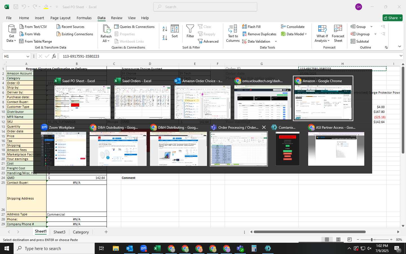The height and width of the screenshot is (254, 406).
Task: Open the Windows Start menu
Action: [7, 248]
